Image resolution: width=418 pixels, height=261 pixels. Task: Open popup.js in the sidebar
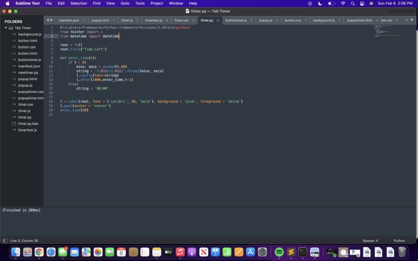tap(25, 85)
